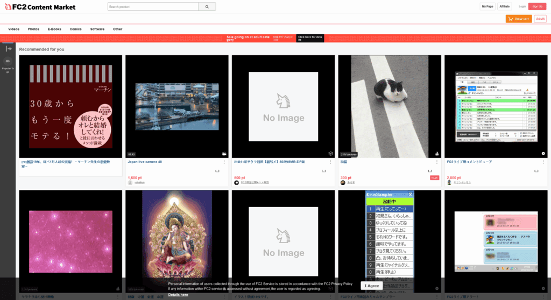Open the Videos category
This screenshot has height=300, width=551.
click(13, 29)
